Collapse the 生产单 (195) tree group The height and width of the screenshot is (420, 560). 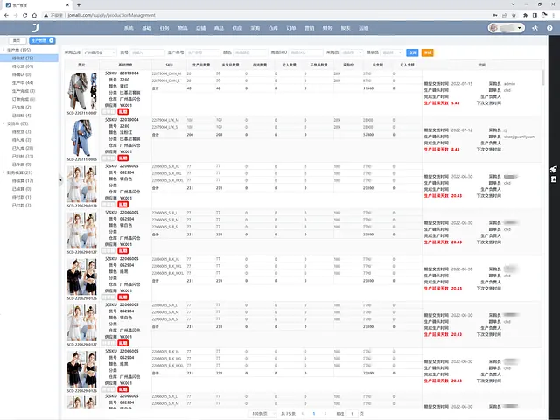click(x=3, y=50)
